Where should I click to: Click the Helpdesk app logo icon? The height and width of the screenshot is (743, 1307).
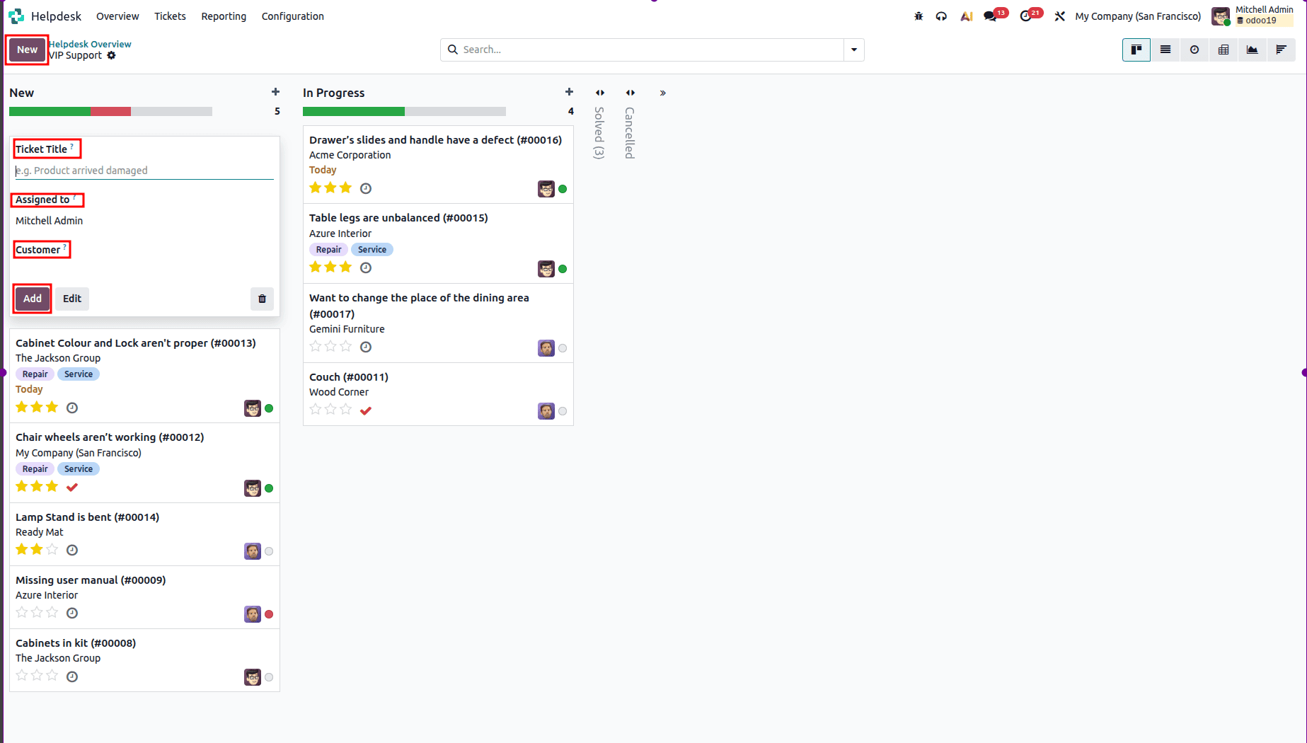tap(16, 16)
